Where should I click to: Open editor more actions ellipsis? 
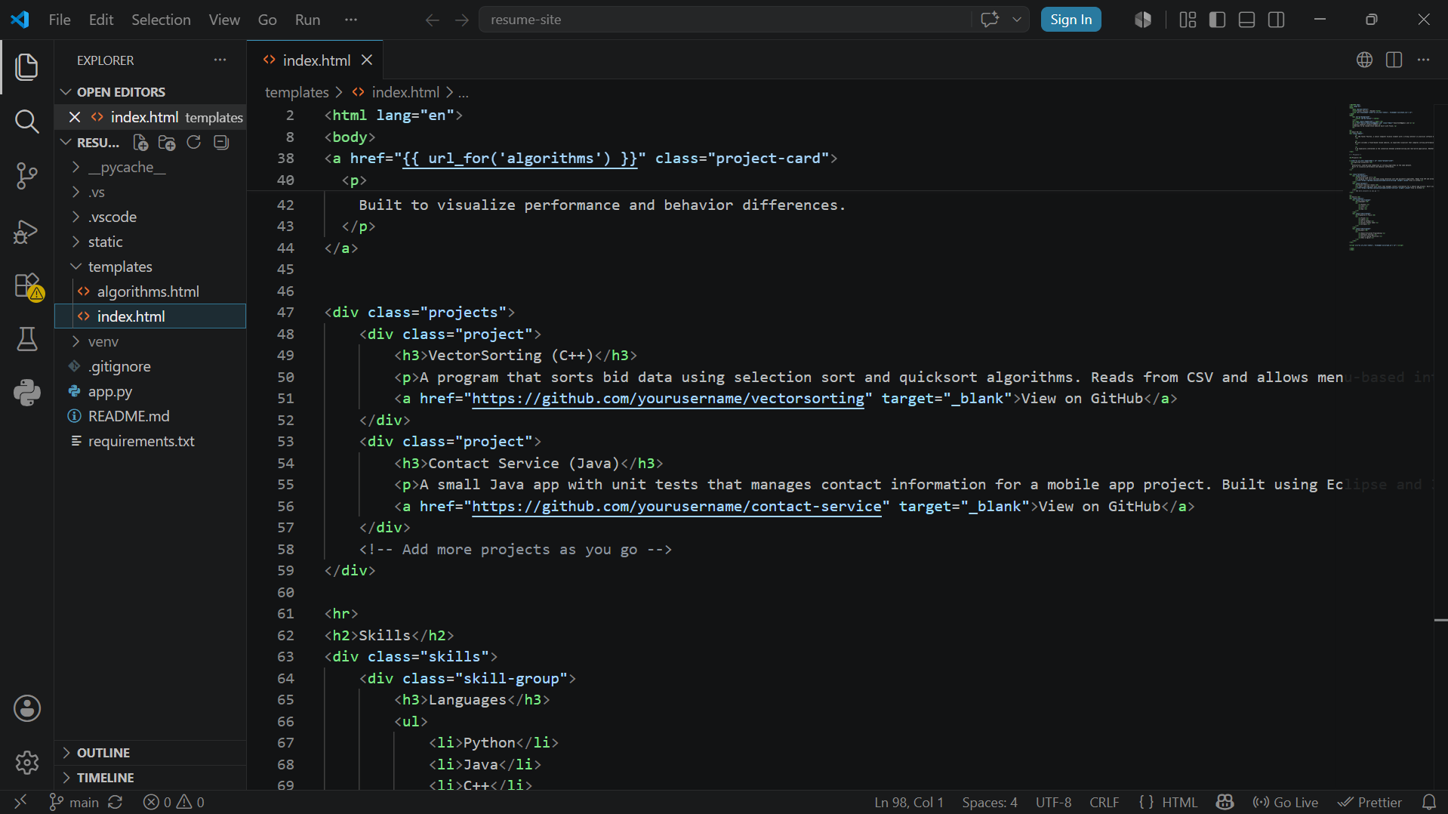pos(1424,60)
